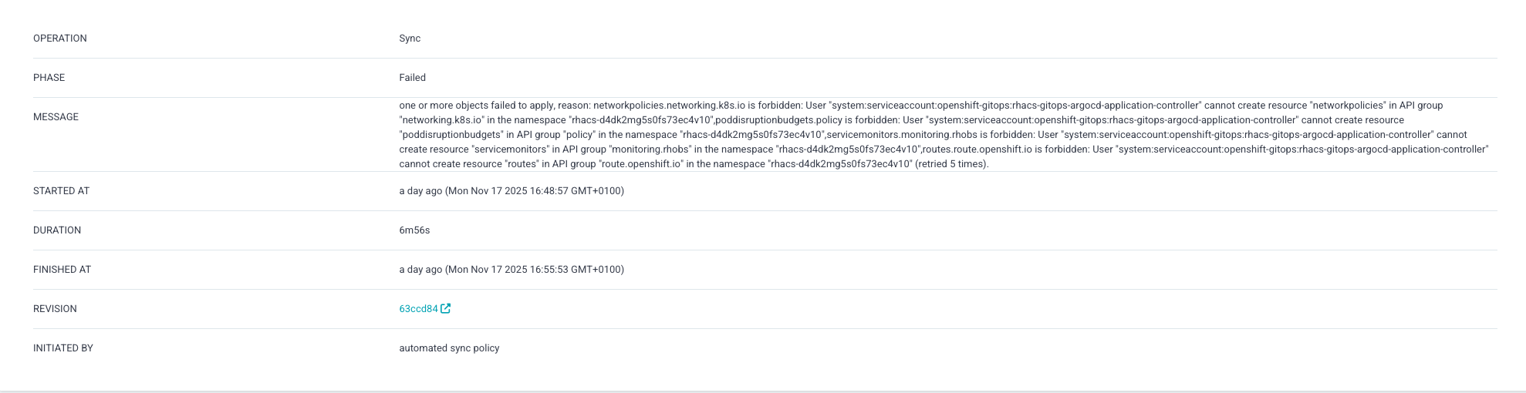The image size is (1526, 393).
Task: Click the OPERATION field label
Action: [60, 39]
